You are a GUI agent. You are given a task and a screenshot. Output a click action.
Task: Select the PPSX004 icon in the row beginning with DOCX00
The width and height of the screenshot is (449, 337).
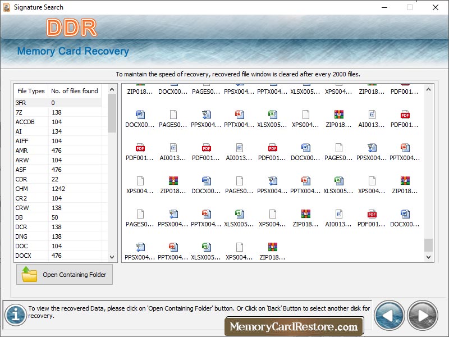[x=206, y=115]
